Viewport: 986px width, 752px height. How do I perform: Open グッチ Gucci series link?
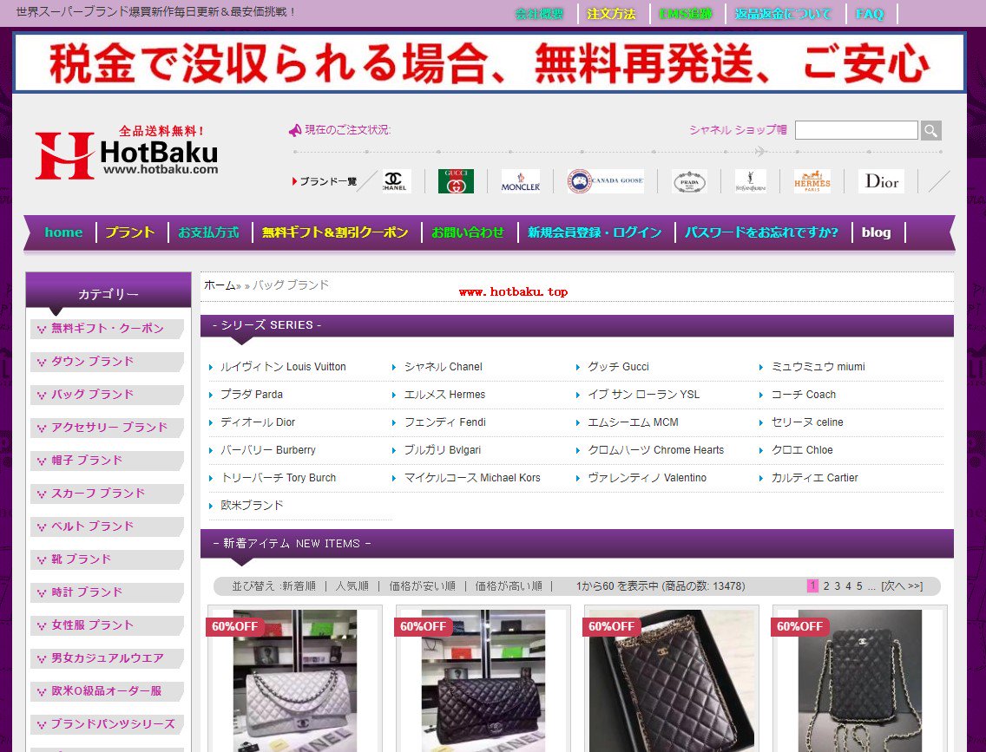coord(618,367)
